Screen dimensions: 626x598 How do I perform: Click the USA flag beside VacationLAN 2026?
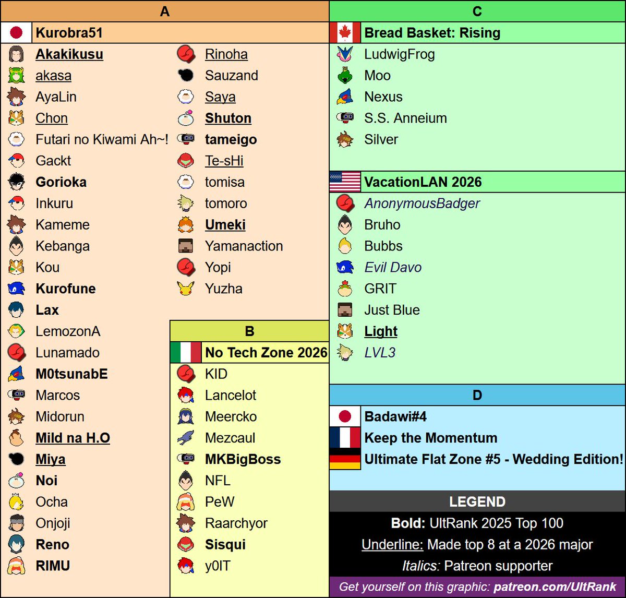pyautogui.click(x=345, y=182)
